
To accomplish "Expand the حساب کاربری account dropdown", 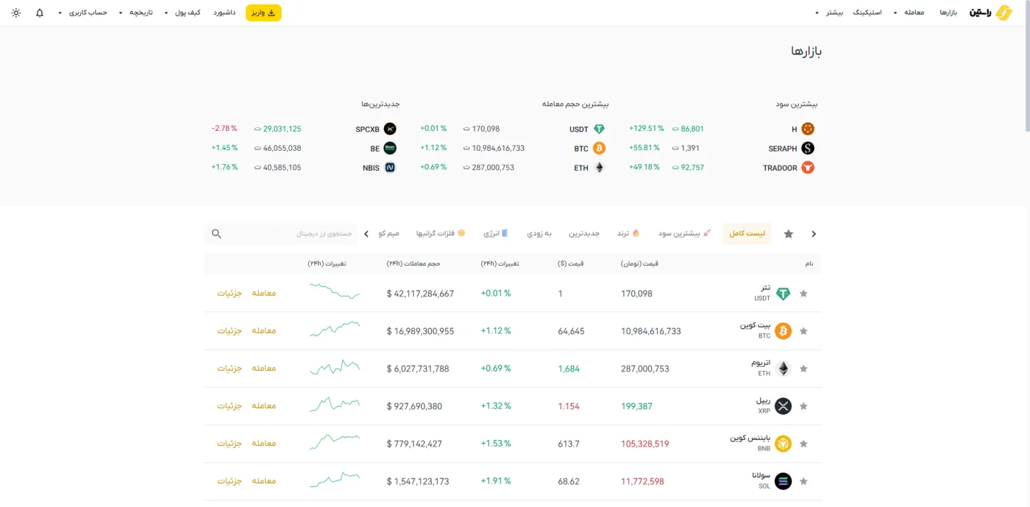I will [x=84, y=13].
